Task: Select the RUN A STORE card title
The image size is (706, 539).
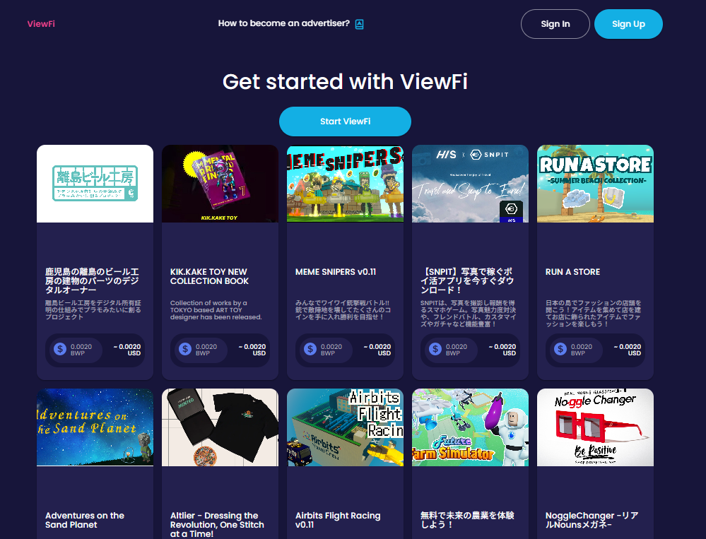Action: coord(572,272)
